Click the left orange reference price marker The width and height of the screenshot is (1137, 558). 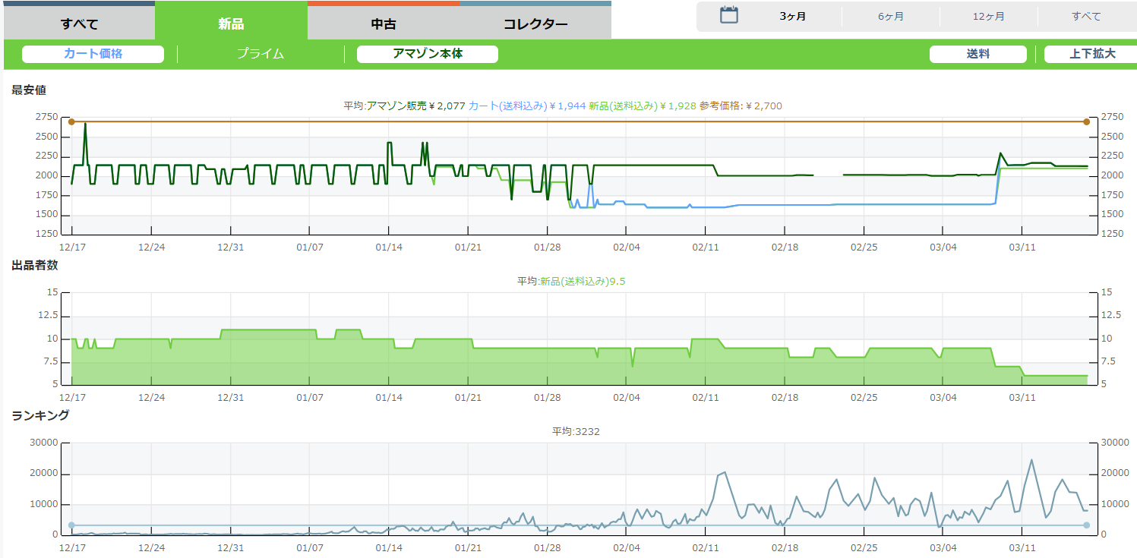(x=71, y=121)
